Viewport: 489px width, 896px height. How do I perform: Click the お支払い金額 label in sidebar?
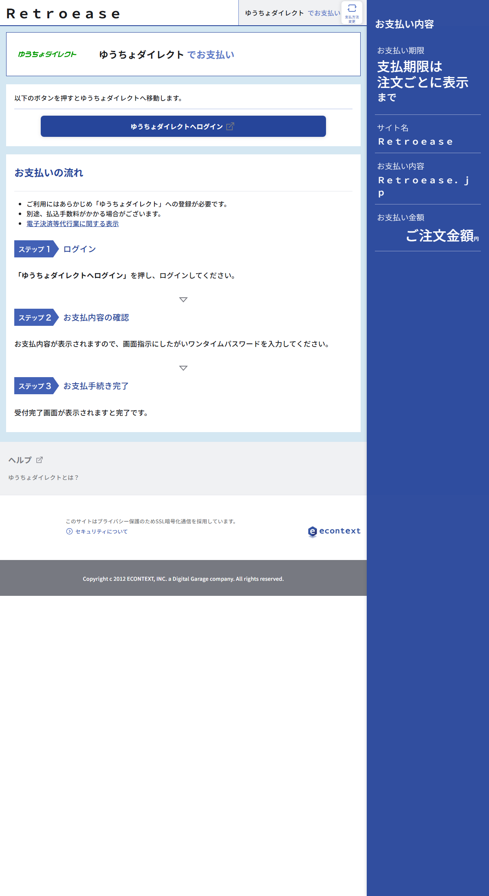[x=401, y=217]
